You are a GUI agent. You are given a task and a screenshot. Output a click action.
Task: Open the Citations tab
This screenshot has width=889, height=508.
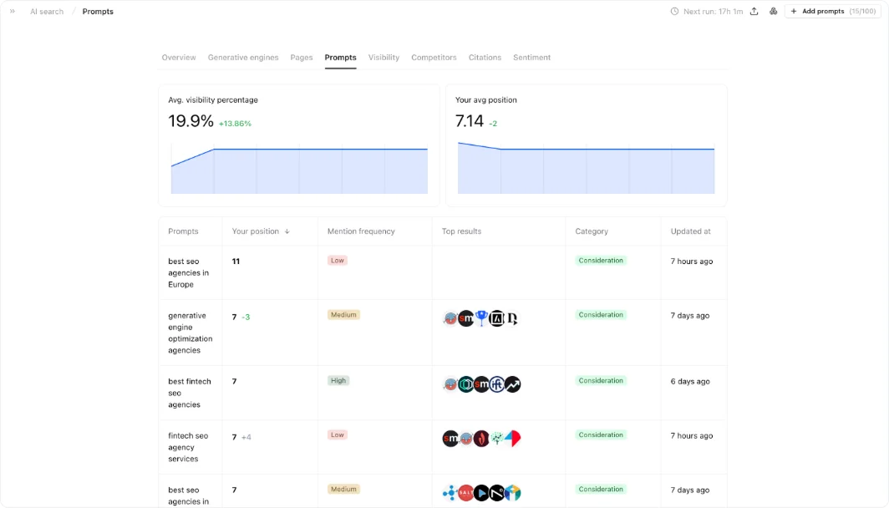click(x=485, y=58)
